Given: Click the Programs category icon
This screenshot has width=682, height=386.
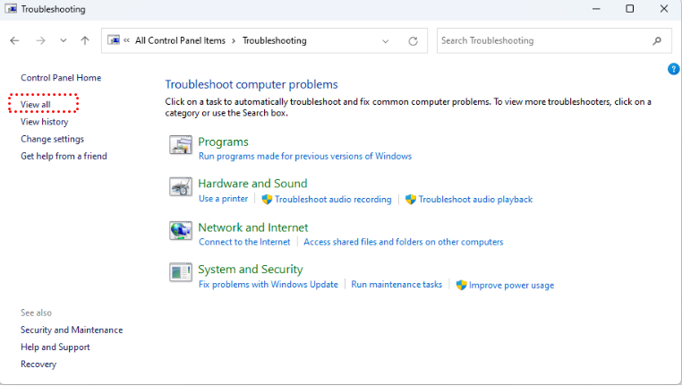Looking at the screenshot, I should [181, 145].
